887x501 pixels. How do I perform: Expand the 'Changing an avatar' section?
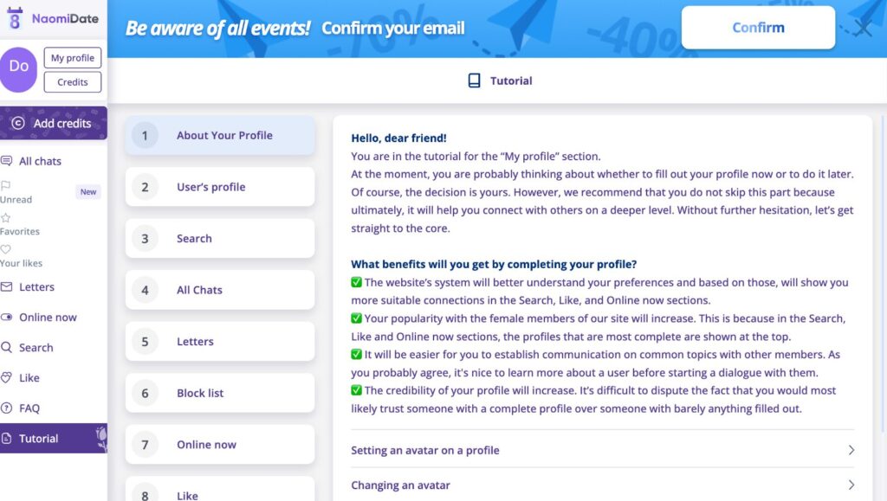click(x=851, y=485)
